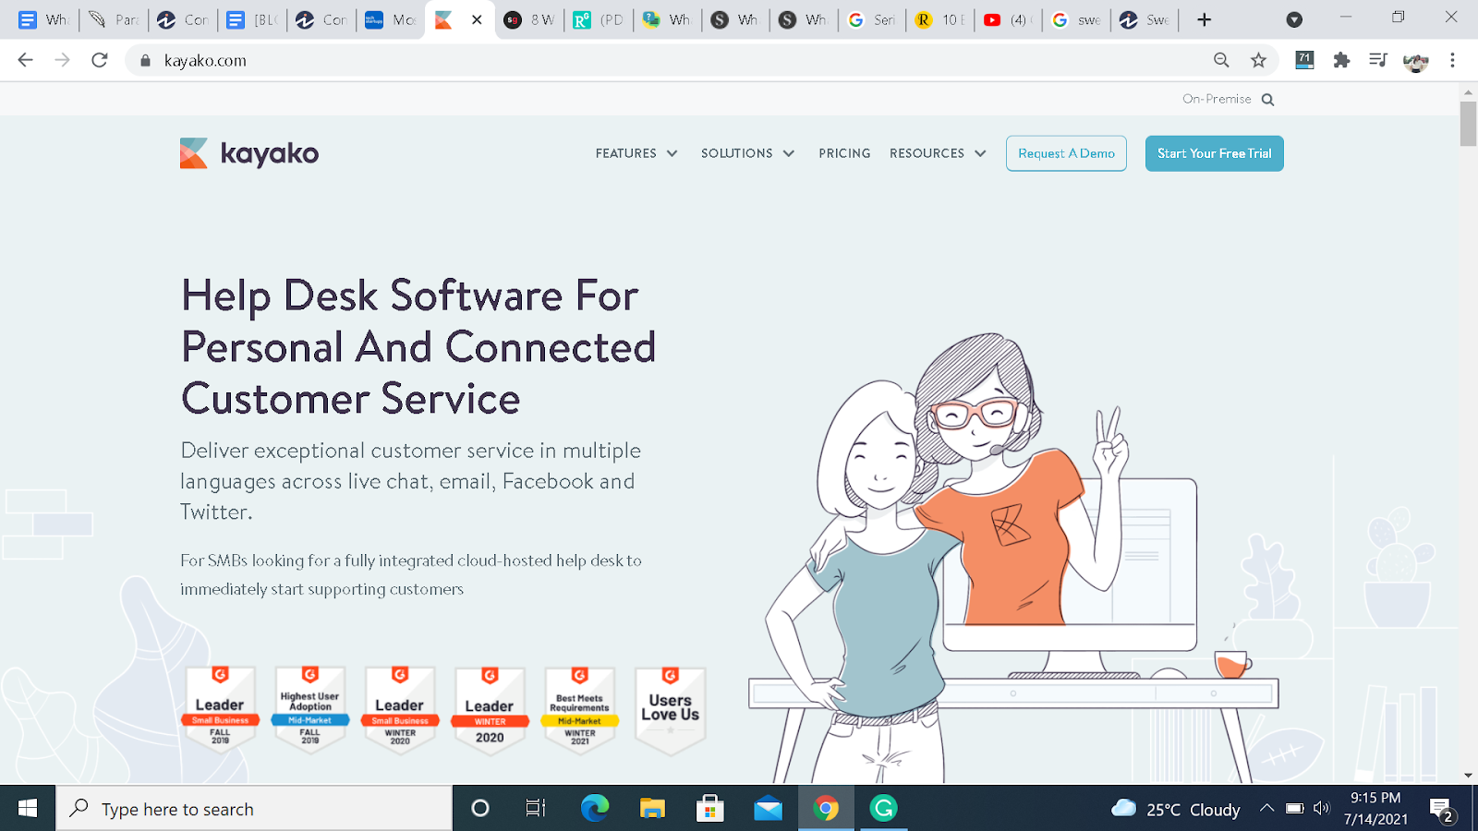
Task: Switch to the tab titled '(PD'
Action: 598,19
